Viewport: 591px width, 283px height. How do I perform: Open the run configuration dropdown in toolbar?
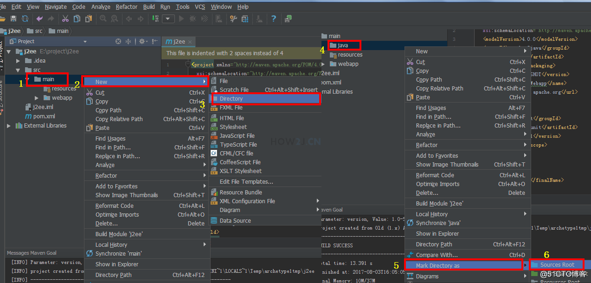[x=168, y=19]
